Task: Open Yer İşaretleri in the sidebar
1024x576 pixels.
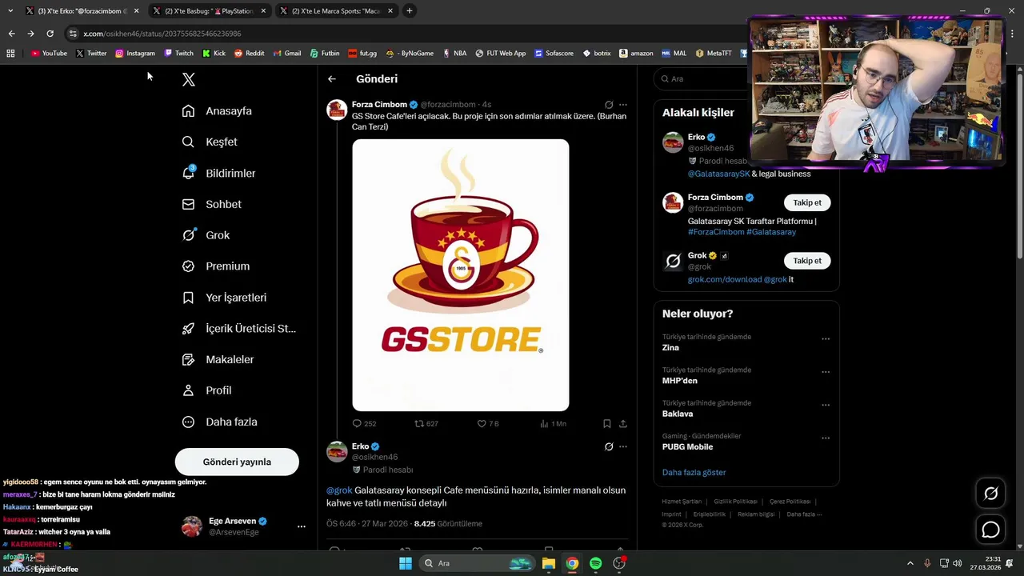Action: (x=224, y=298)
